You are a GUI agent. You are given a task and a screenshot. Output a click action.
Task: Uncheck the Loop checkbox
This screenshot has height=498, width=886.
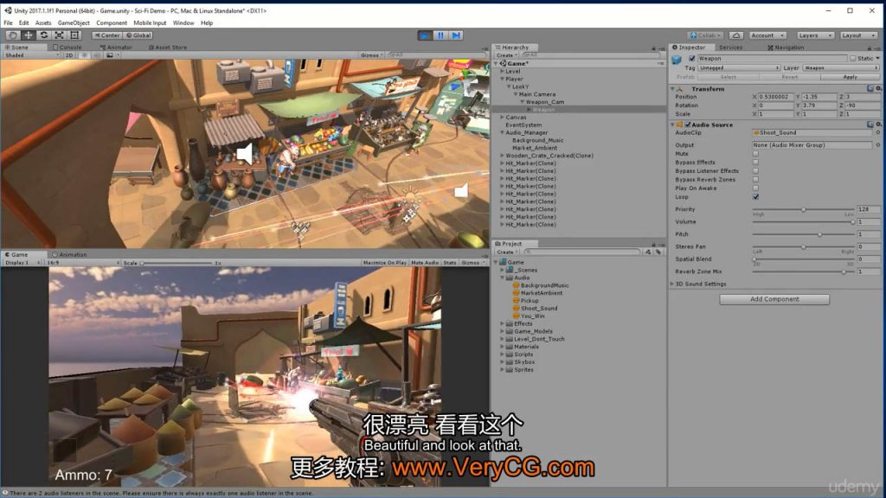[755, 197]
